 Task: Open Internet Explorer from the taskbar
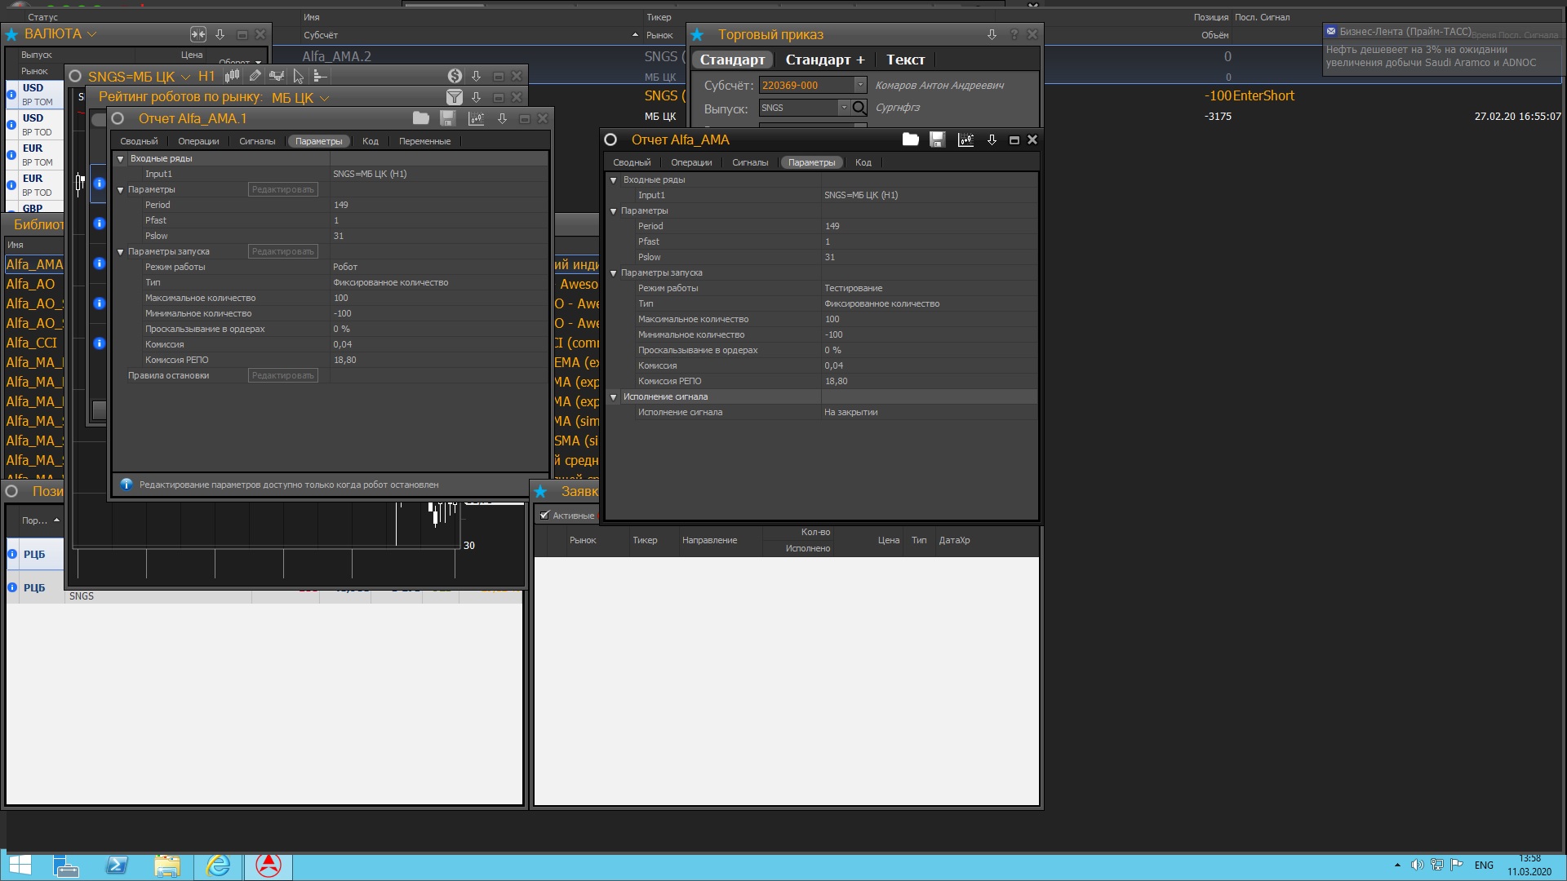(218, 866)
